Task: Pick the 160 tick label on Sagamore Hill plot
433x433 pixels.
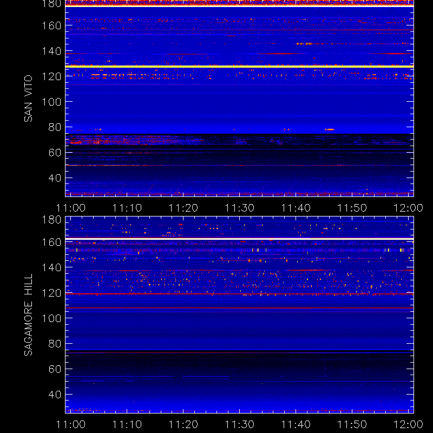Action: (x=51, y=242)
